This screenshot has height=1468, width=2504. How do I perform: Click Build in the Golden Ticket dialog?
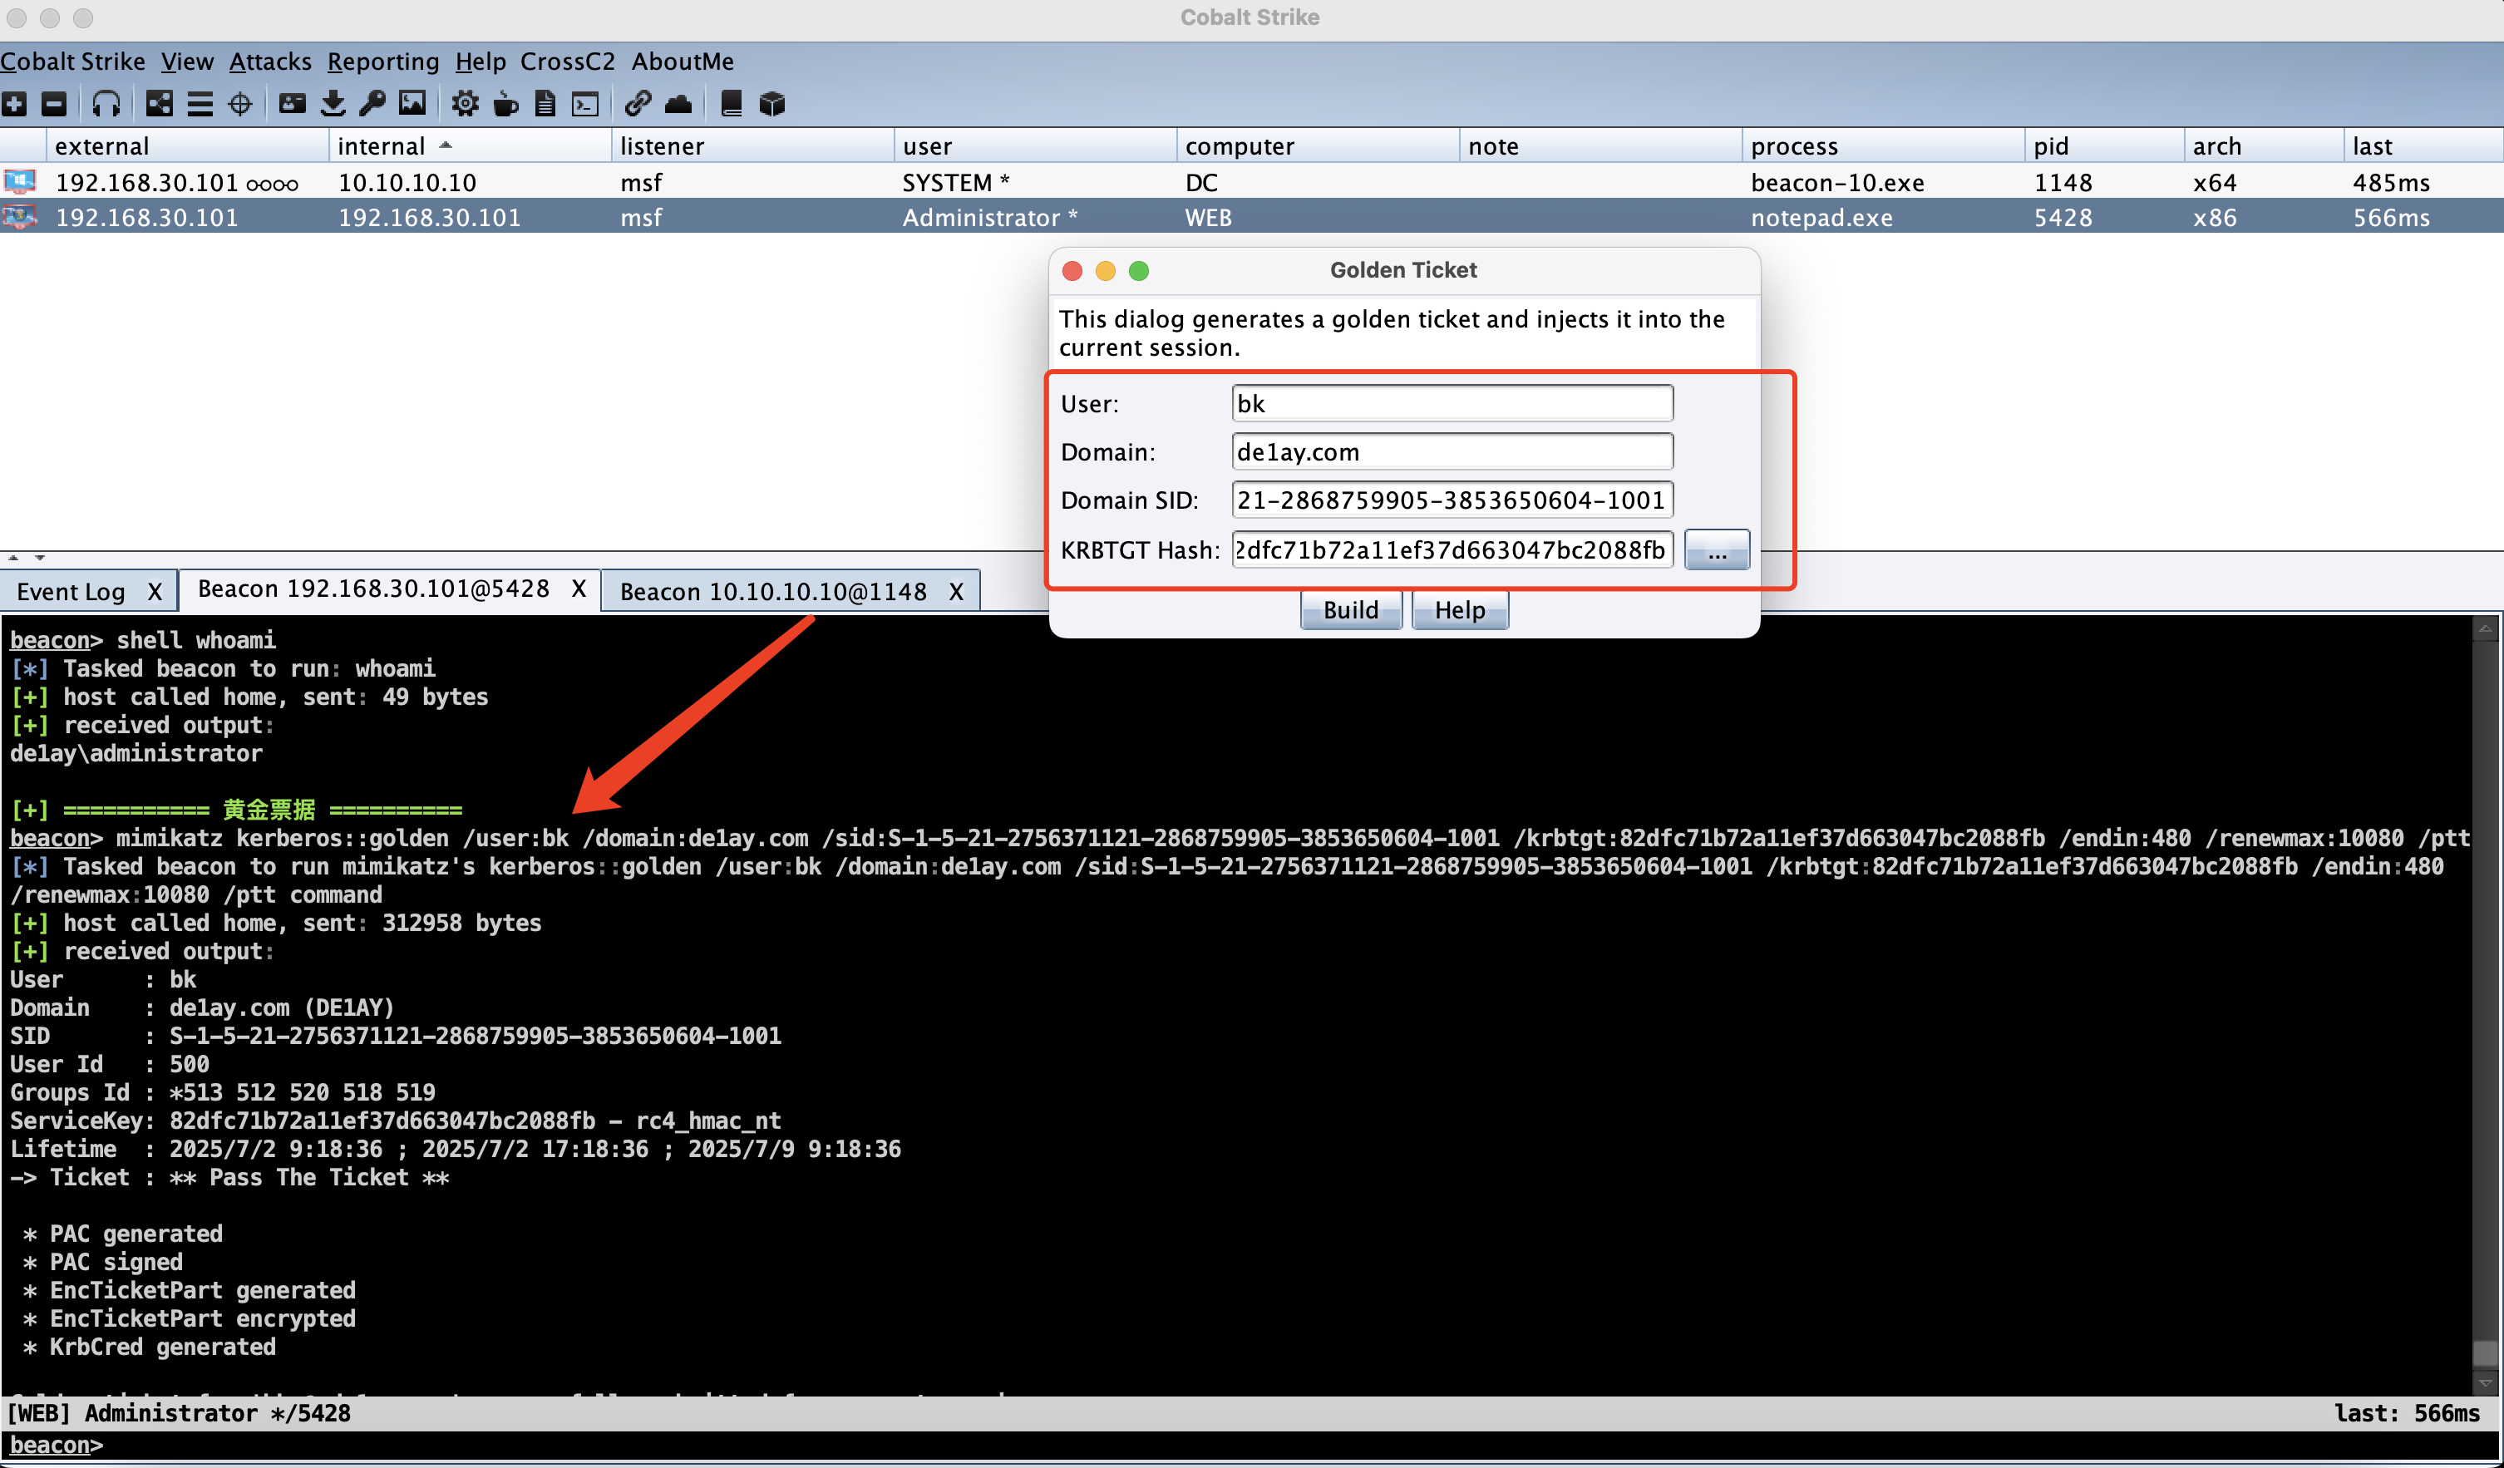1350,610
